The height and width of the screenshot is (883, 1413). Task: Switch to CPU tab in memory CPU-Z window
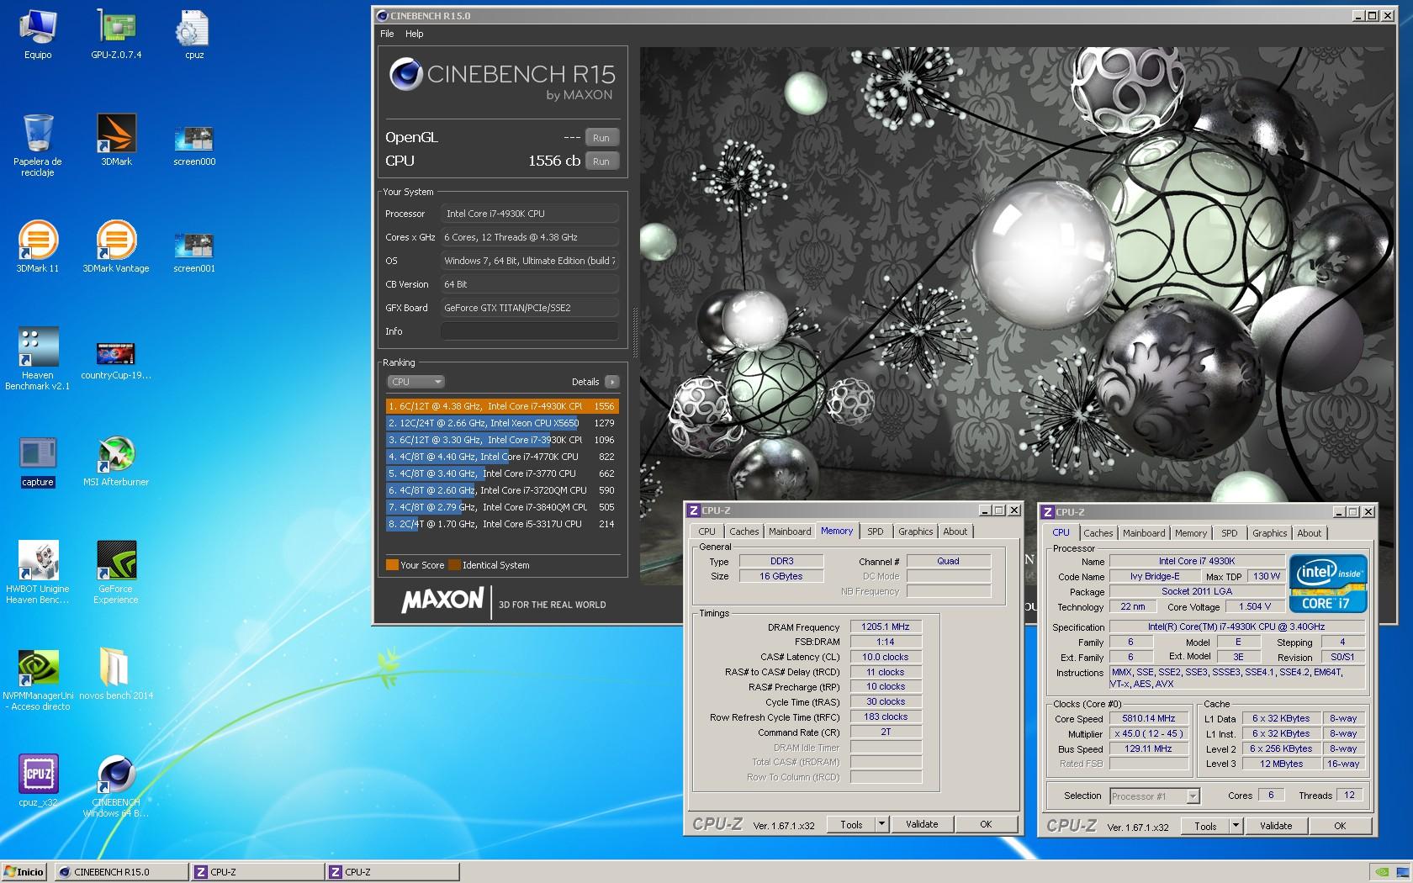coord(706,531)
